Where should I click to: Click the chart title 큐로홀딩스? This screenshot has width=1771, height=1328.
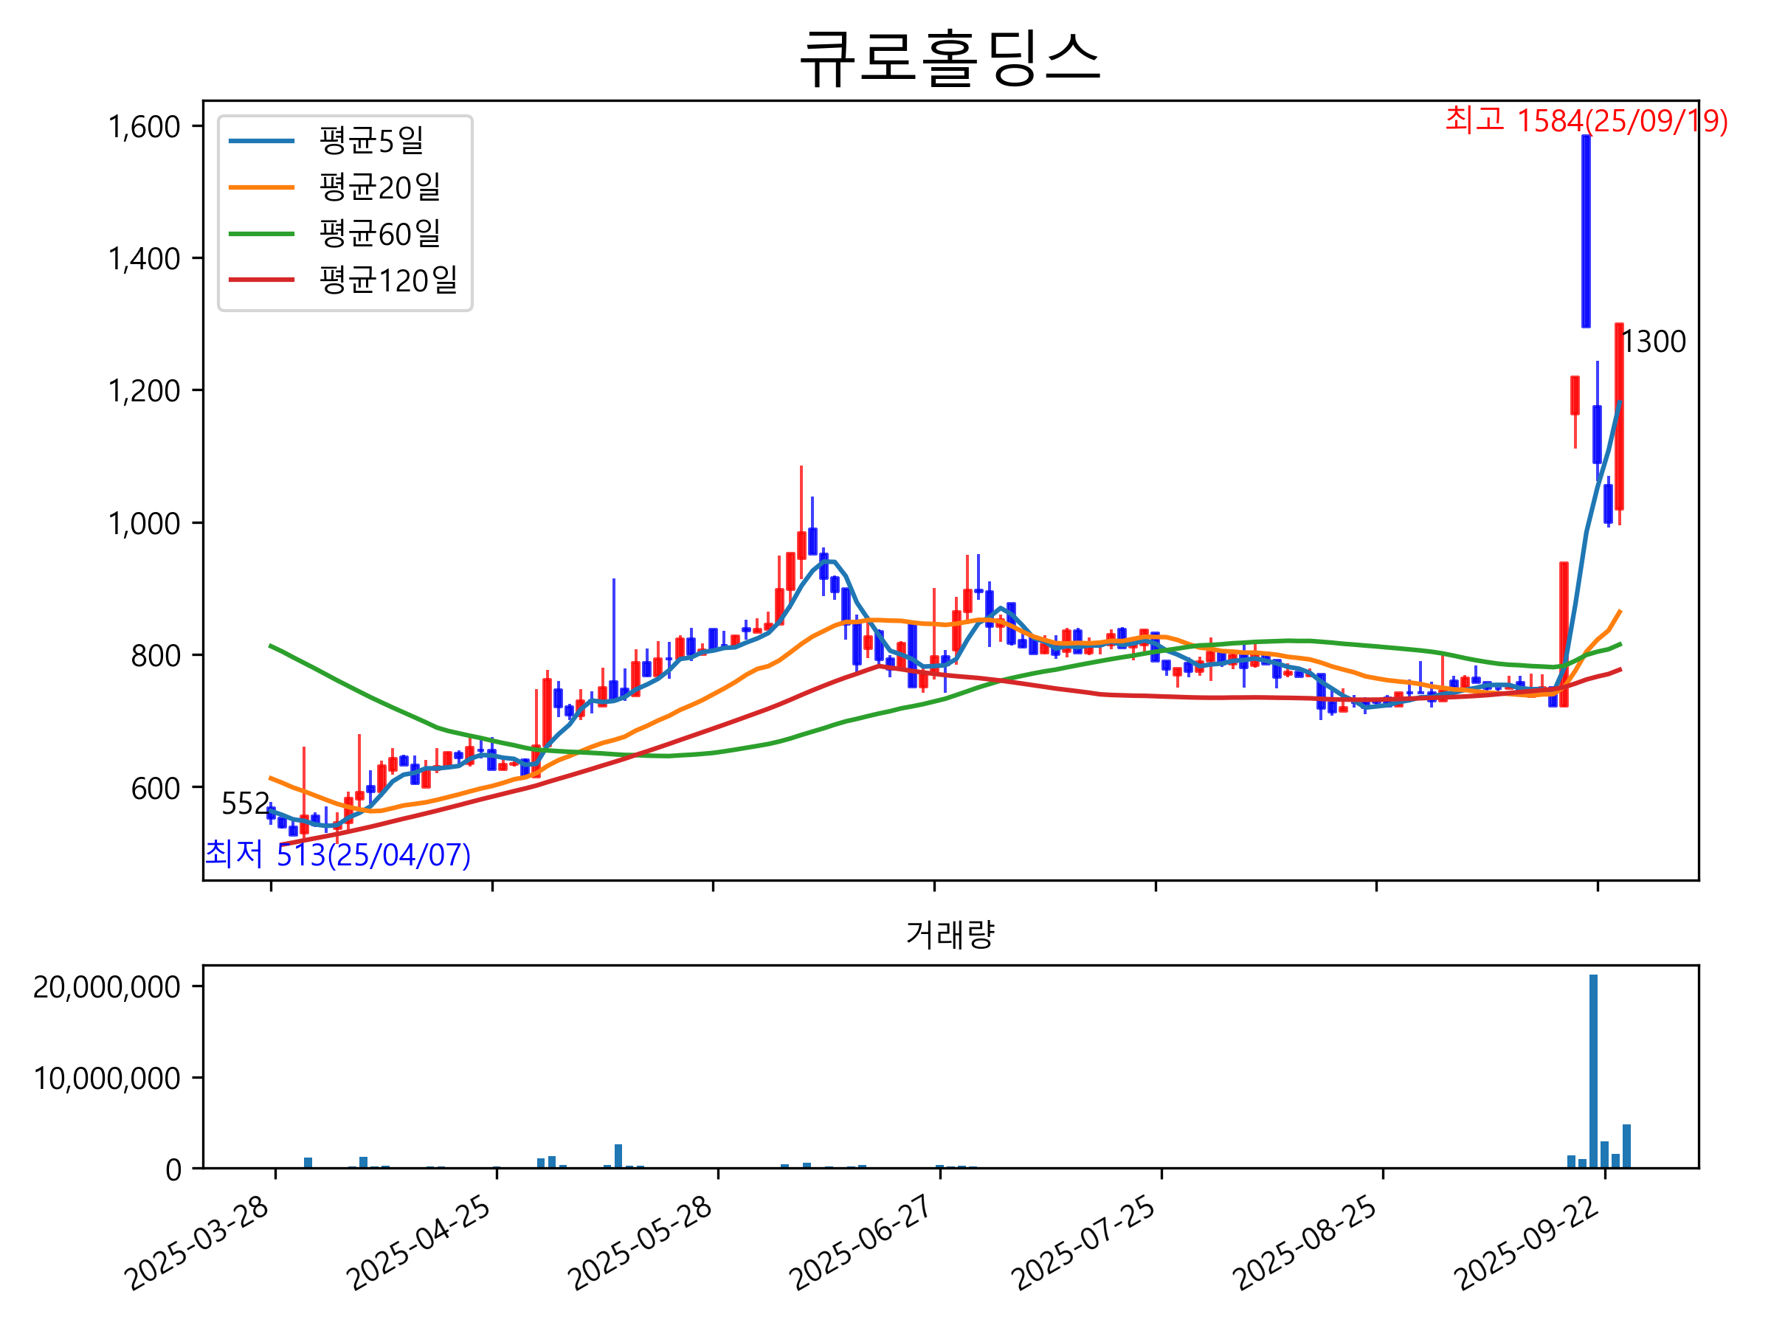tap(950, 58)
